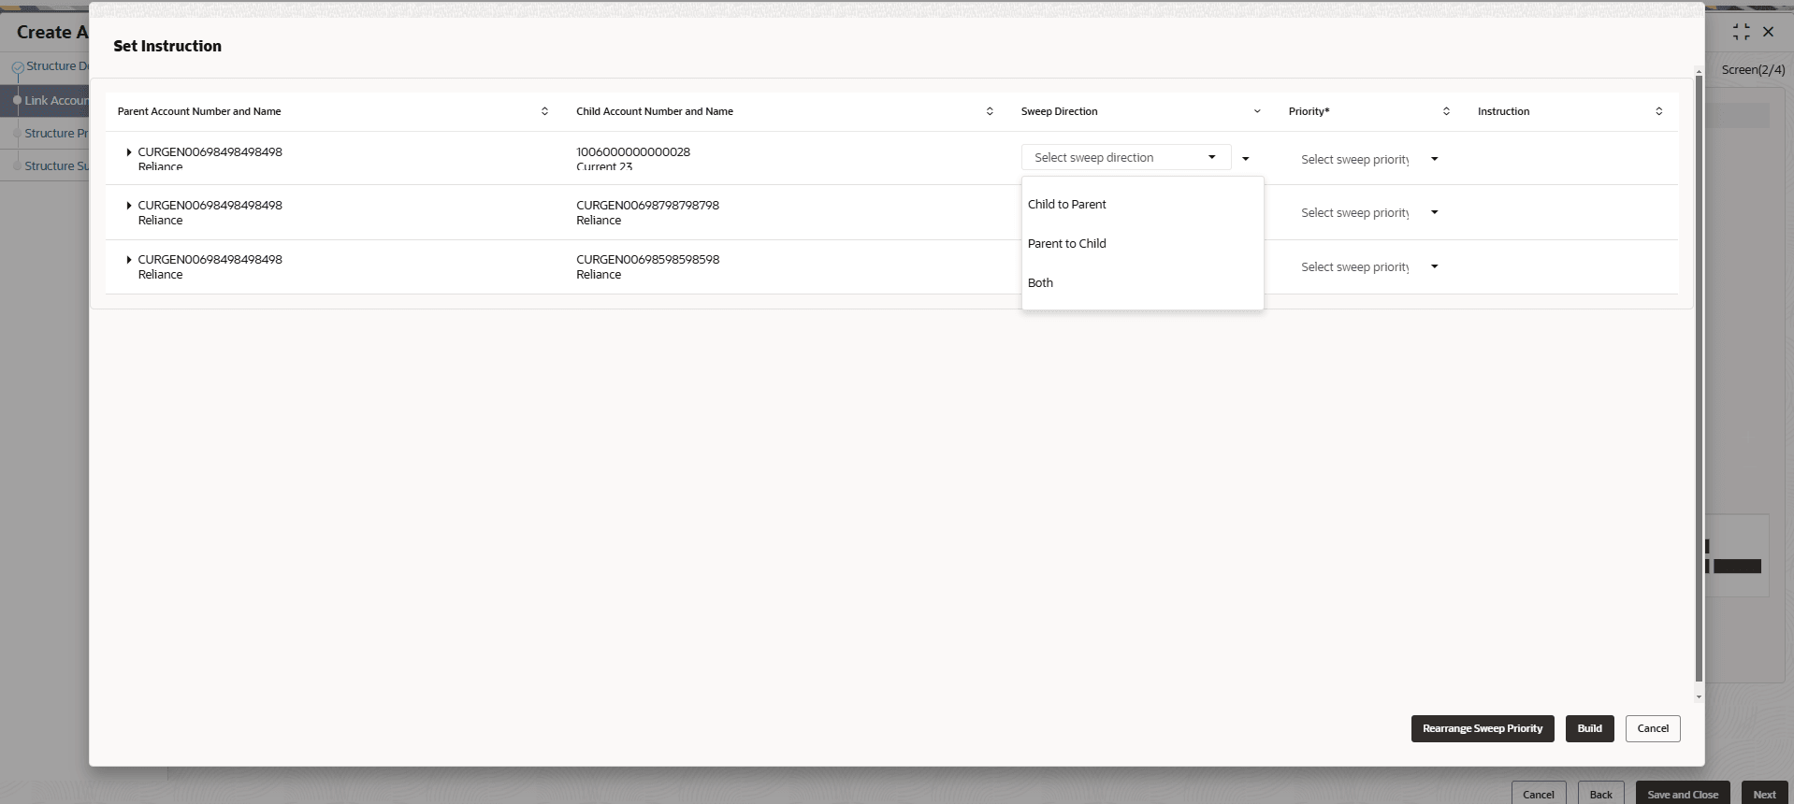The width and height of the screenshot is (1794, 804).
Task: Expand third Reliance parent row arrow
Action: (x=129, y=260)
